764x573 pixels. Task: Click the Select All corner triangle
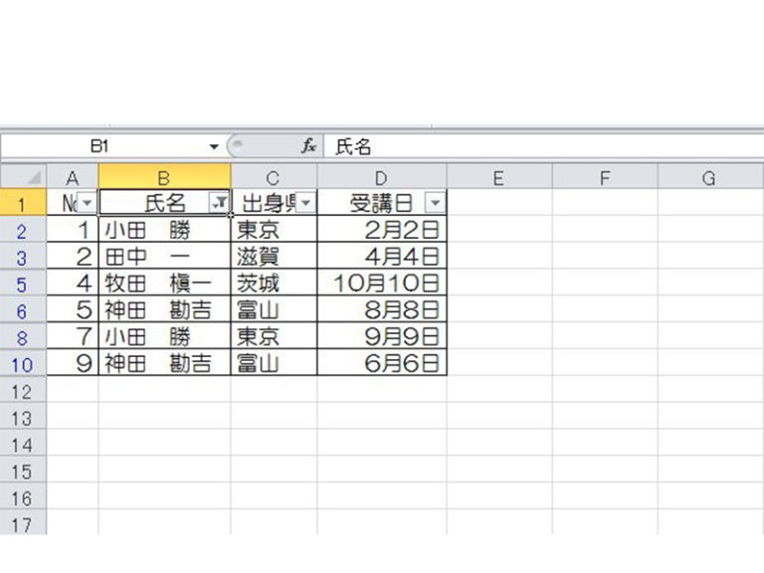click(34, 178)
